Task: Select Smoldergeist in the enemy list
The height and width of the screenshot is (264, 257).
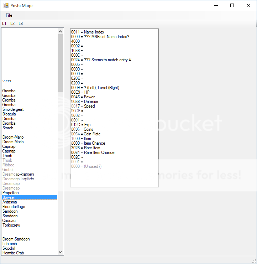Action: click(13, 109)
